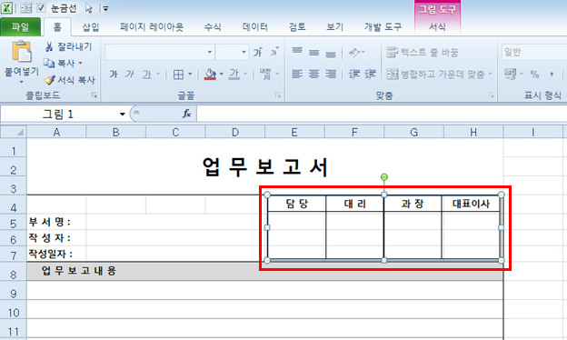The image size is (567, 340).
Task: Open the quick access toolbar customize arrow
Action: pos(105,8)
